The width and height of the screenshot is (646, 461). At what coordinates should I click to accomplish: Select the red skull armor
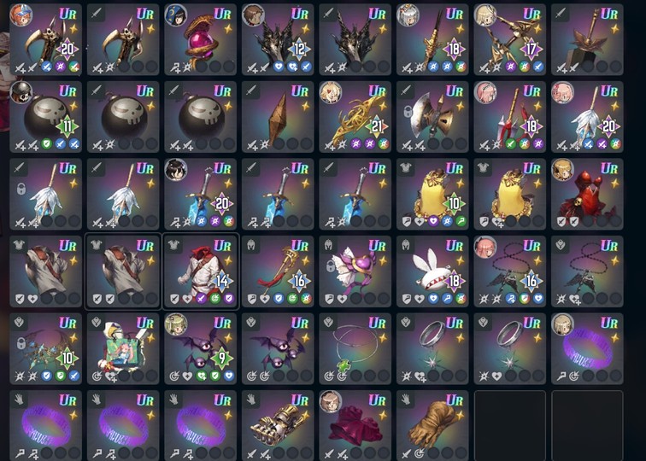pos(588,195)
